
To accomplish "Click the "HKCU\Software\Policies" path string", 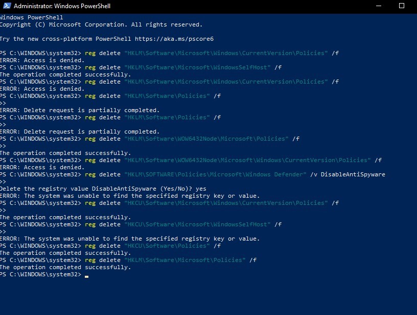I will 167,246.
